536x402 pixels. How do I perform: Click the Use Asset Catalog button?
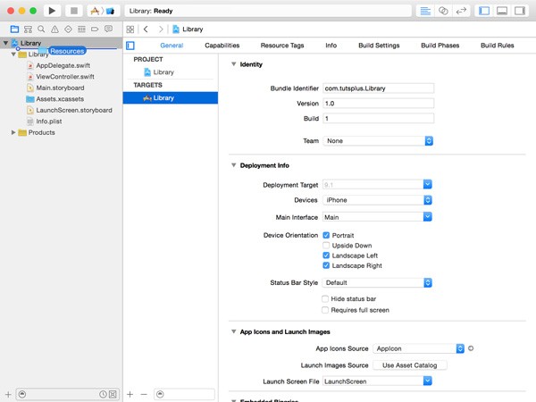point(409,365)
